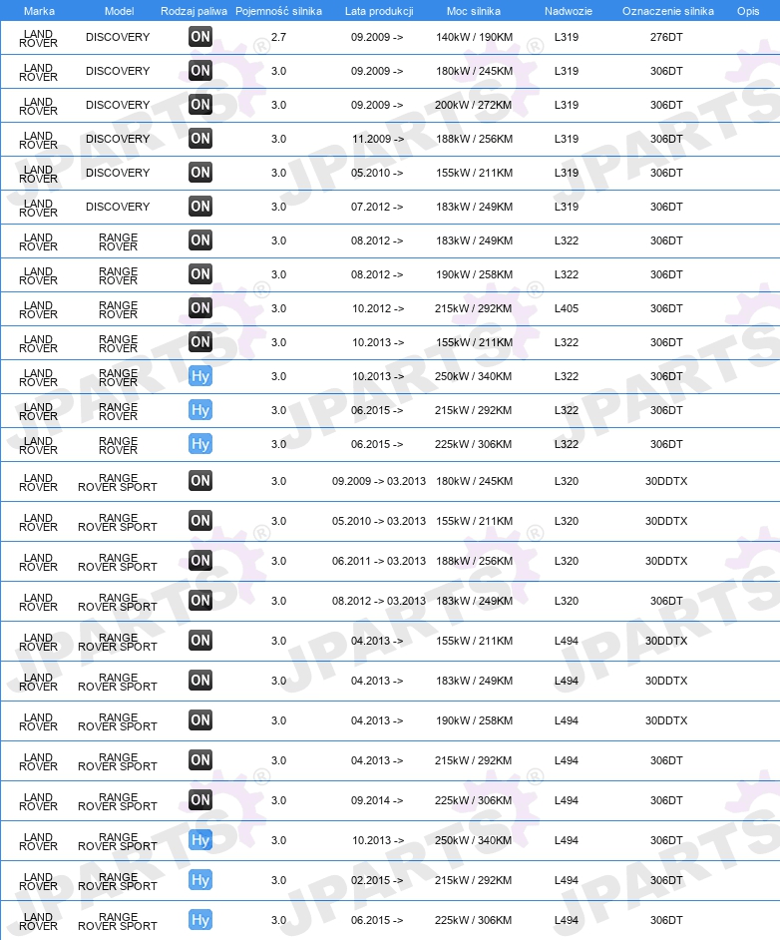Click the Model column header
Screen dimensions: 780x940
pos(120,11)
